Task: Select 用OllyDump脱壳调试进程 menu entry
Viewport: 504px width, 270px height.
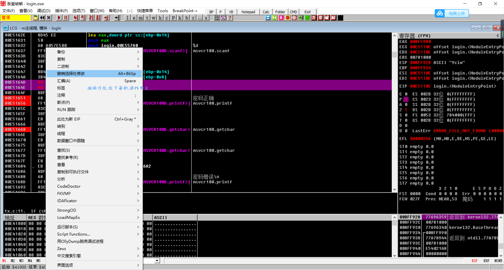Action: point(94,241)
